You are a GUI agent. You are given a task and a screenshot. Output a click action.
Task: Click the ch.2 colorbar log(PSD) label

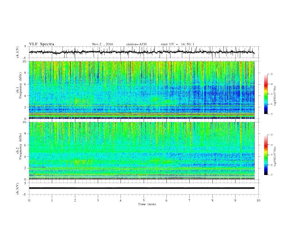(x=275, y=157)
